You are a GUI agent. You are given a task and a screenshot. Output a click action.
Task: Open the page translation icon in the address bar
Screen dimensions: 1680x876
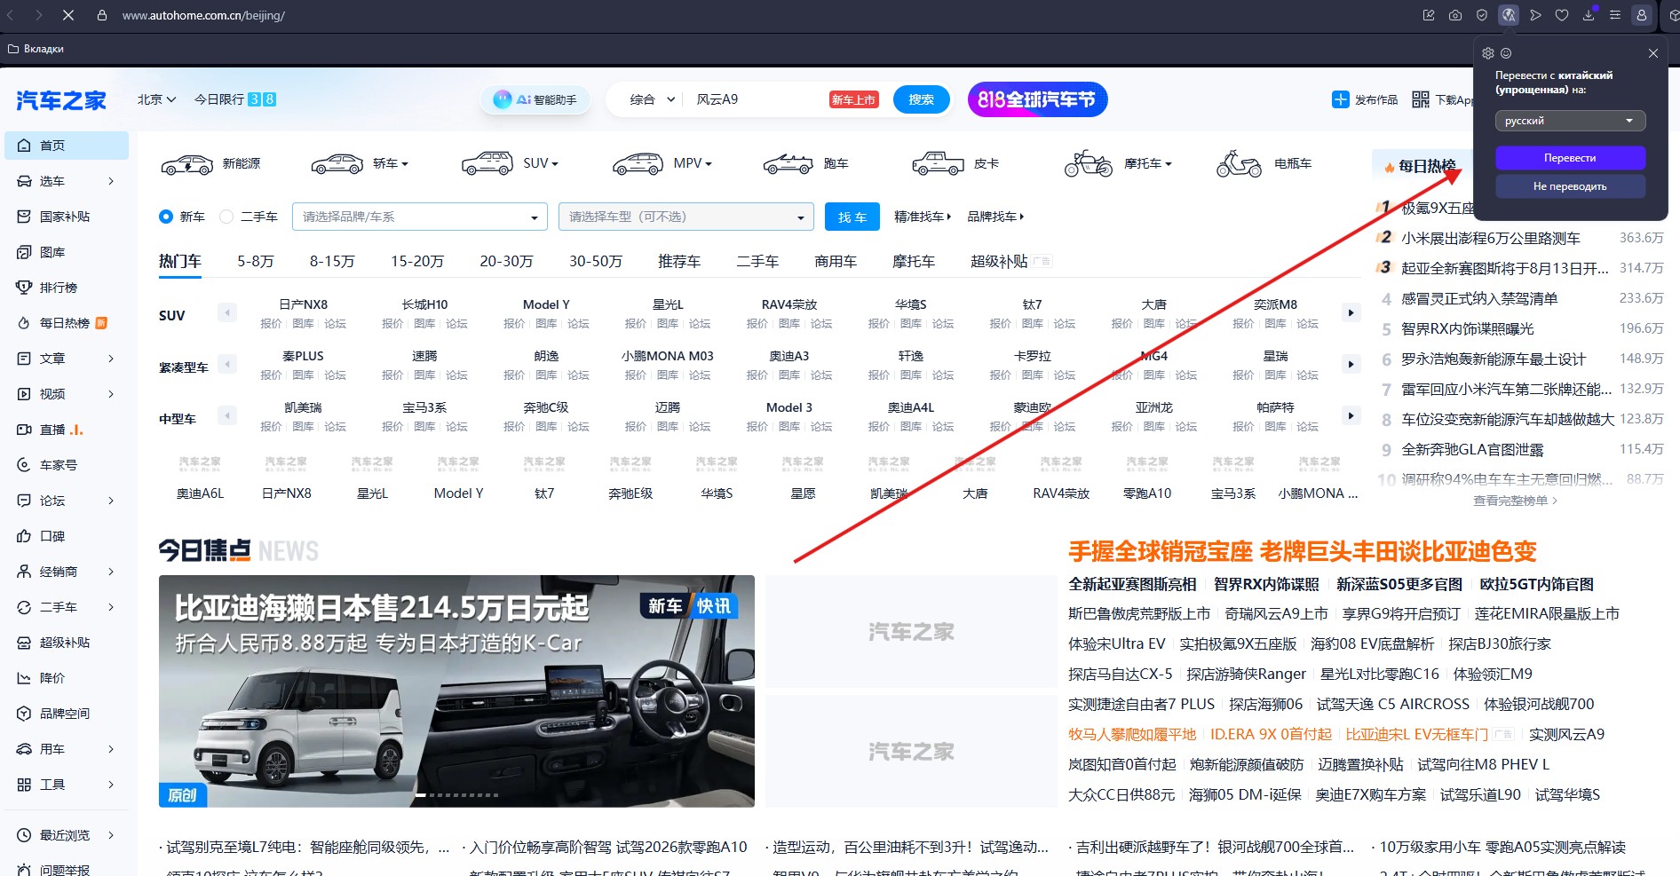(1509, 15)
